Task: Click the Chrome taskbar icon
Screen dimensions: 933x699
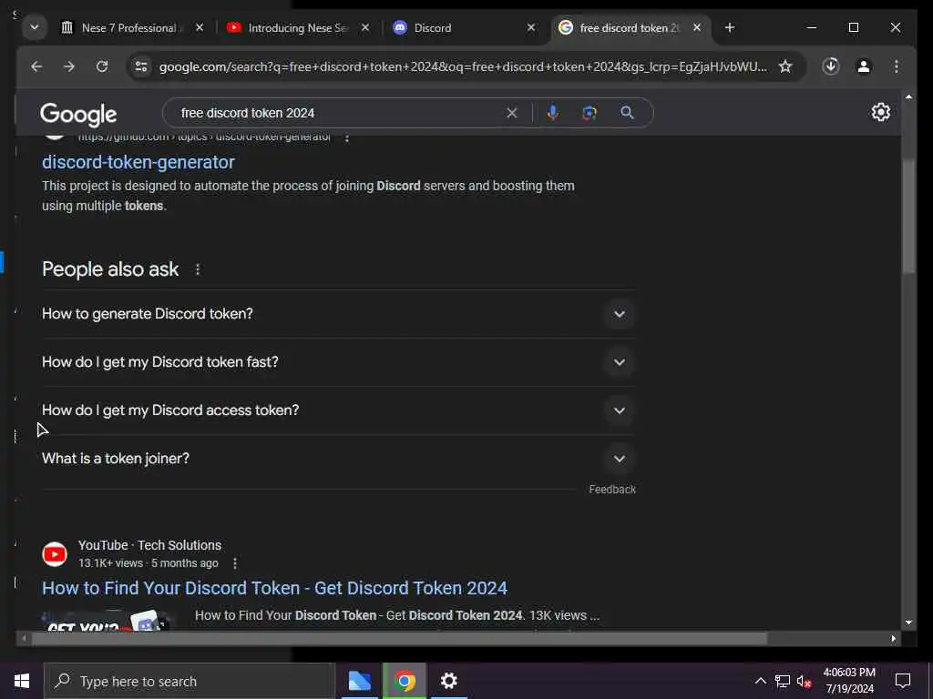Action: click(405, 681)
